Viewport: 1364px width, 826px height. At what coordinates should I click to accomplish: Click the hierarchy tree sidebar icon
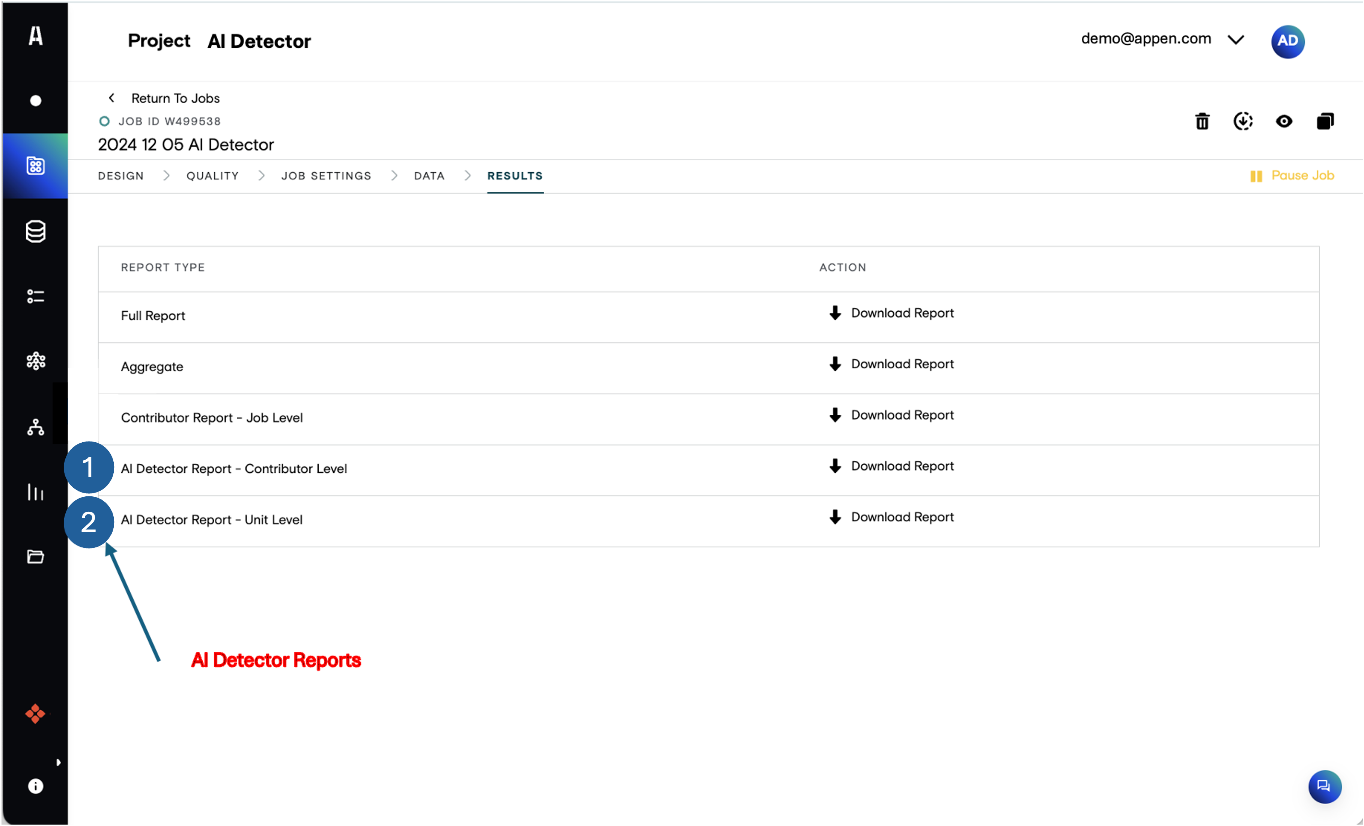(35, 427)
